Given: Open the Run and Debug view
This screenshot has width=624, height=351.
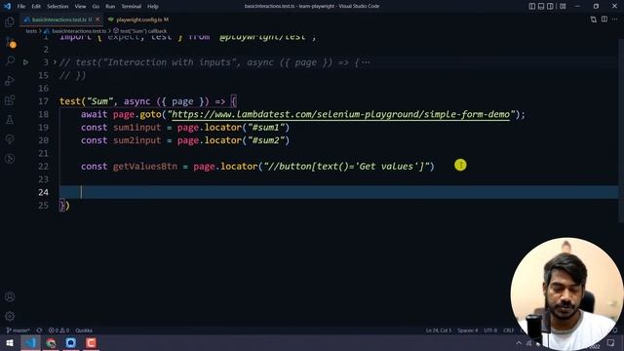Looking at the screenshot, I should (10, 80).
